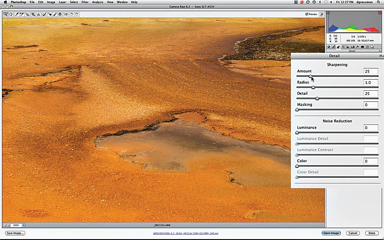Open the Layer menu
This screenshot has height=240, width=384.
tap(62, 2)
